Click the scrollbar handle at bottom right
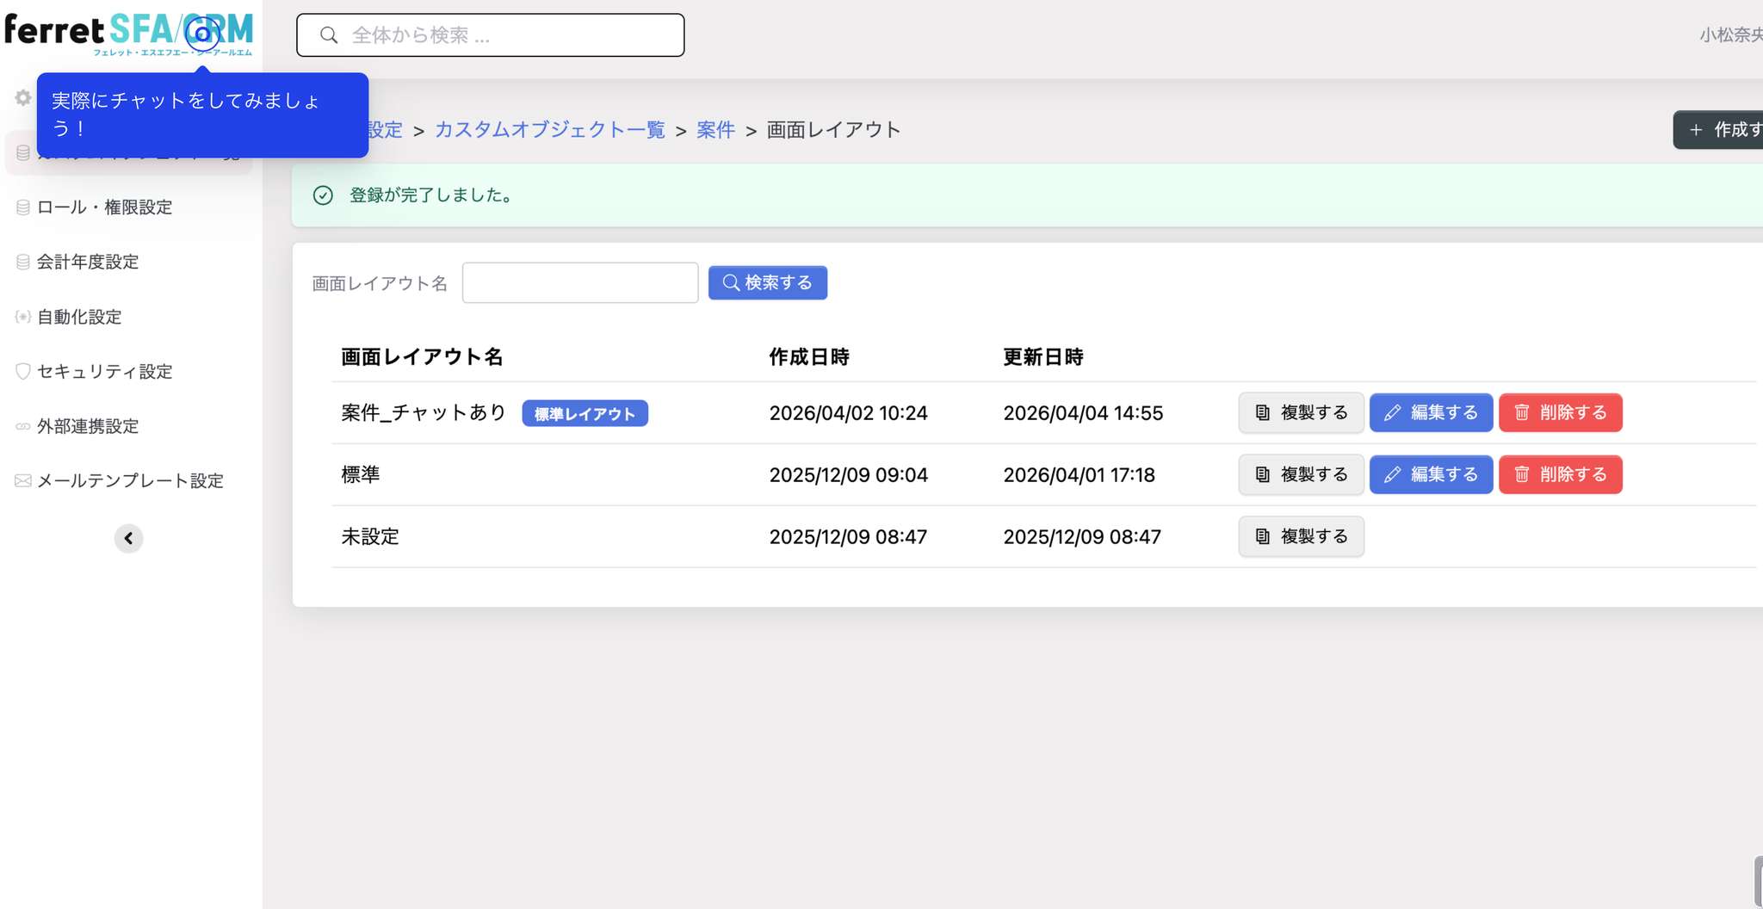This screenshot has height=909, width=1763. [1758, 881]
